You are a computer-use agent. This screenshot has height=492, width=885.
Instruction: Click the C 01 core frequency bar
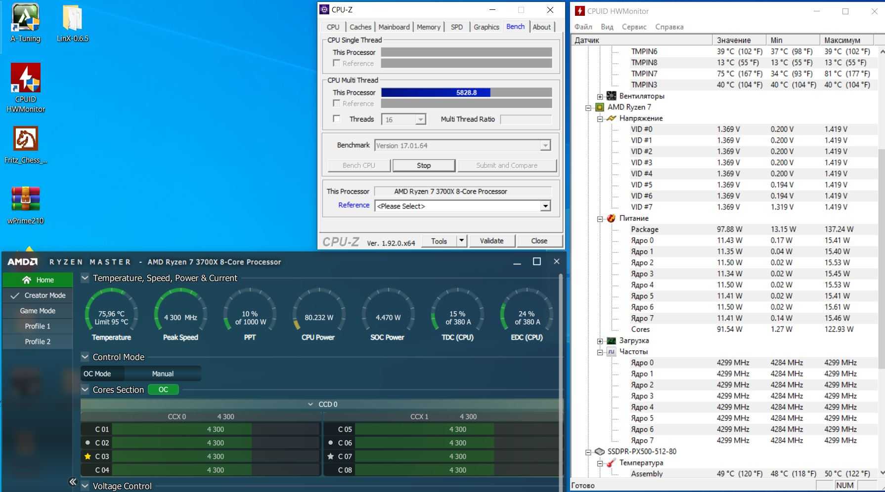click(216, 429)
